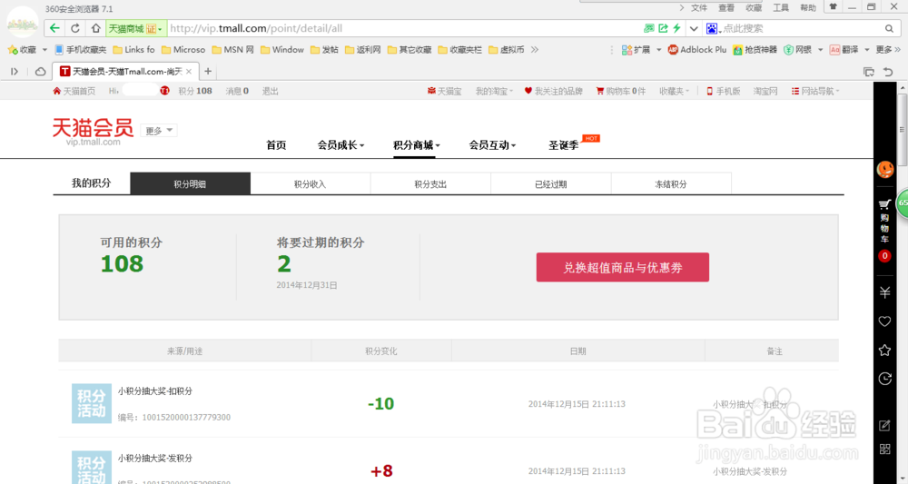The height and width of the screenshot is (484, 908).
Task: Click the sidebar heart favorites icon
Action: [x=884, y=321]
